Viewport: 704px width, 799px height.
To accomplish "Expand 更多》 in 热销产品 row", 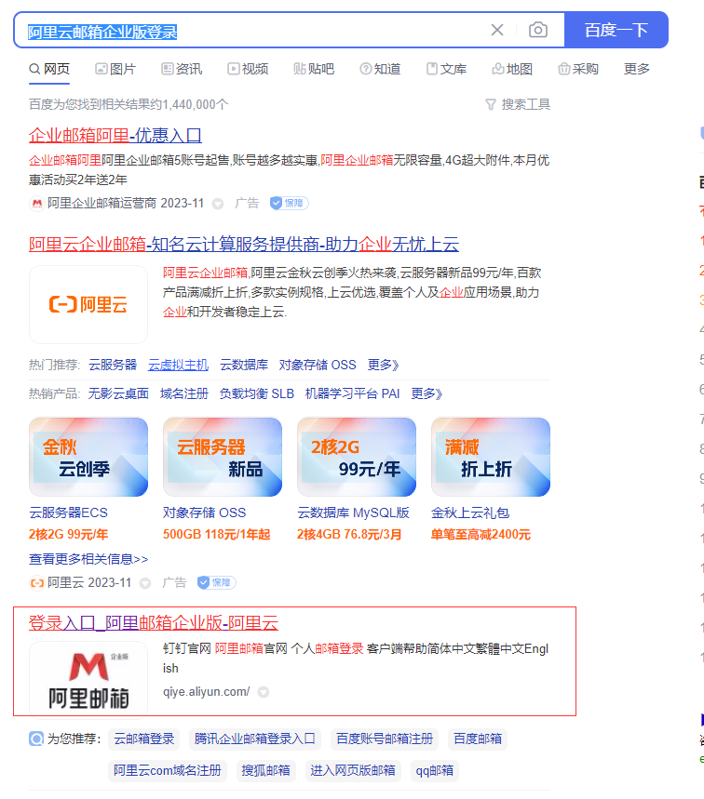I will coord(426,393).
